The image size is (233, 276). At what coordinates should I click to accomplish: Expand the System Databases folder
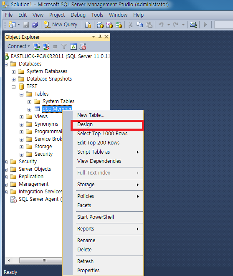coord(13,72)
